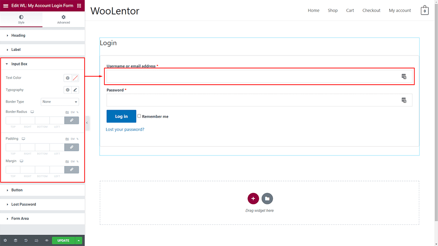Click the green UPDATE button

pyautogui.click(x=63, y=241)
